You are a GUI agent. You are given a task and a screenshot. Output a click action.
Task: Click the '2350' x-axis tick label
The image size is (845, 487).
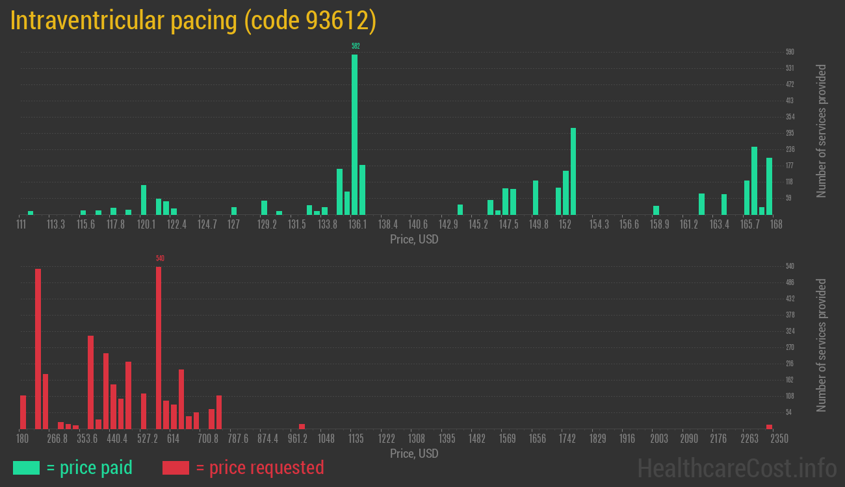(x=779, y=439)
